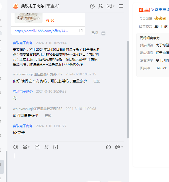169x182 pixels.
Task: Open the product thumbnail priced ¥3.90
Action: [29, 18]
